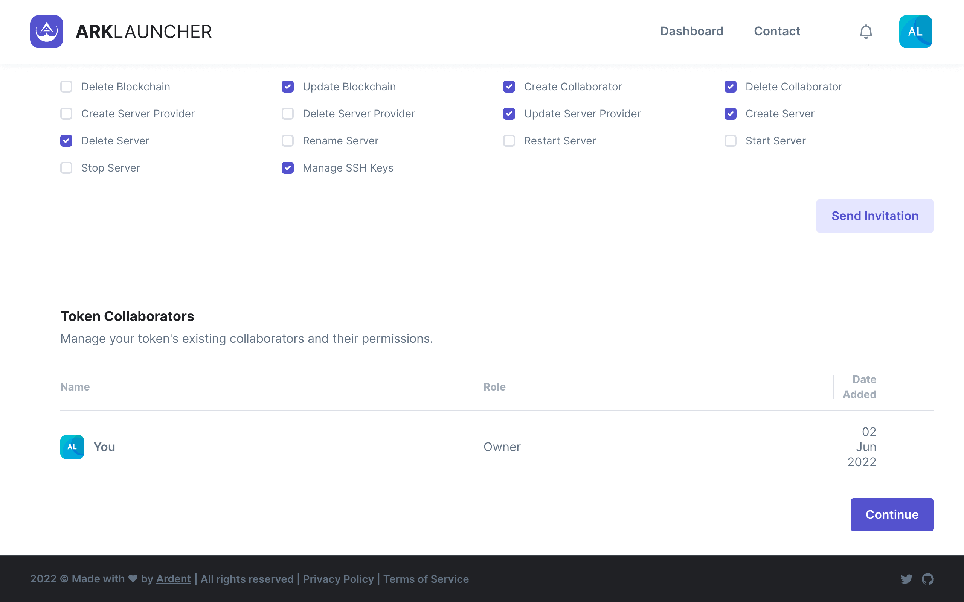Image resolution: width=964 pixels, height=602 pixels.
Task: Open the GitHub link in footer
Action: pyautogui.click(x=927, y=579)
